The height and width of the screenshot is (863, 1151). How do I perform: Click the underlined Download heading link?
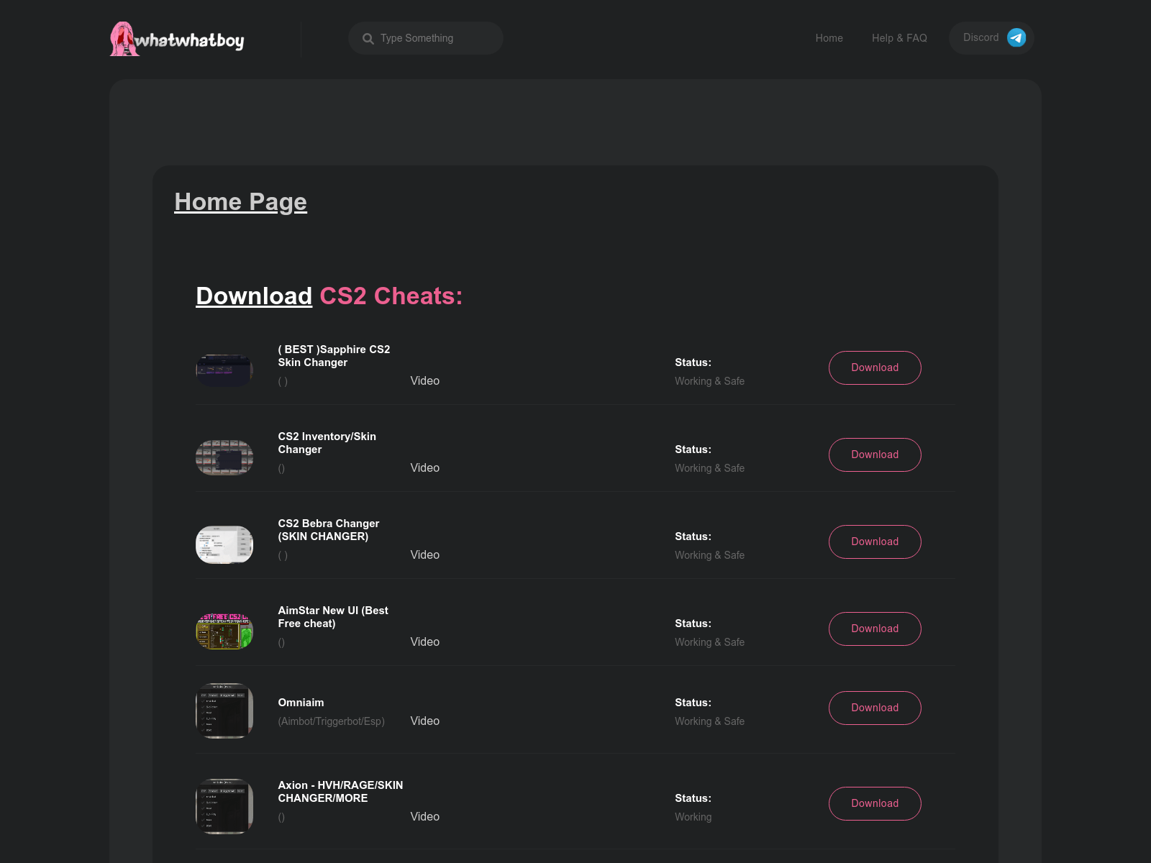point(254,296)
